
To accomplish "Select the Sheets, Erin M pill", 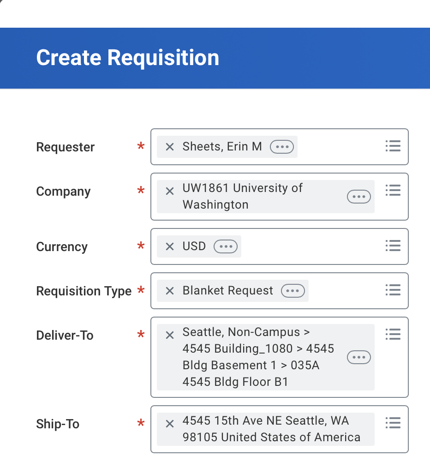I will pyautogui.click(x=226, y=147).
